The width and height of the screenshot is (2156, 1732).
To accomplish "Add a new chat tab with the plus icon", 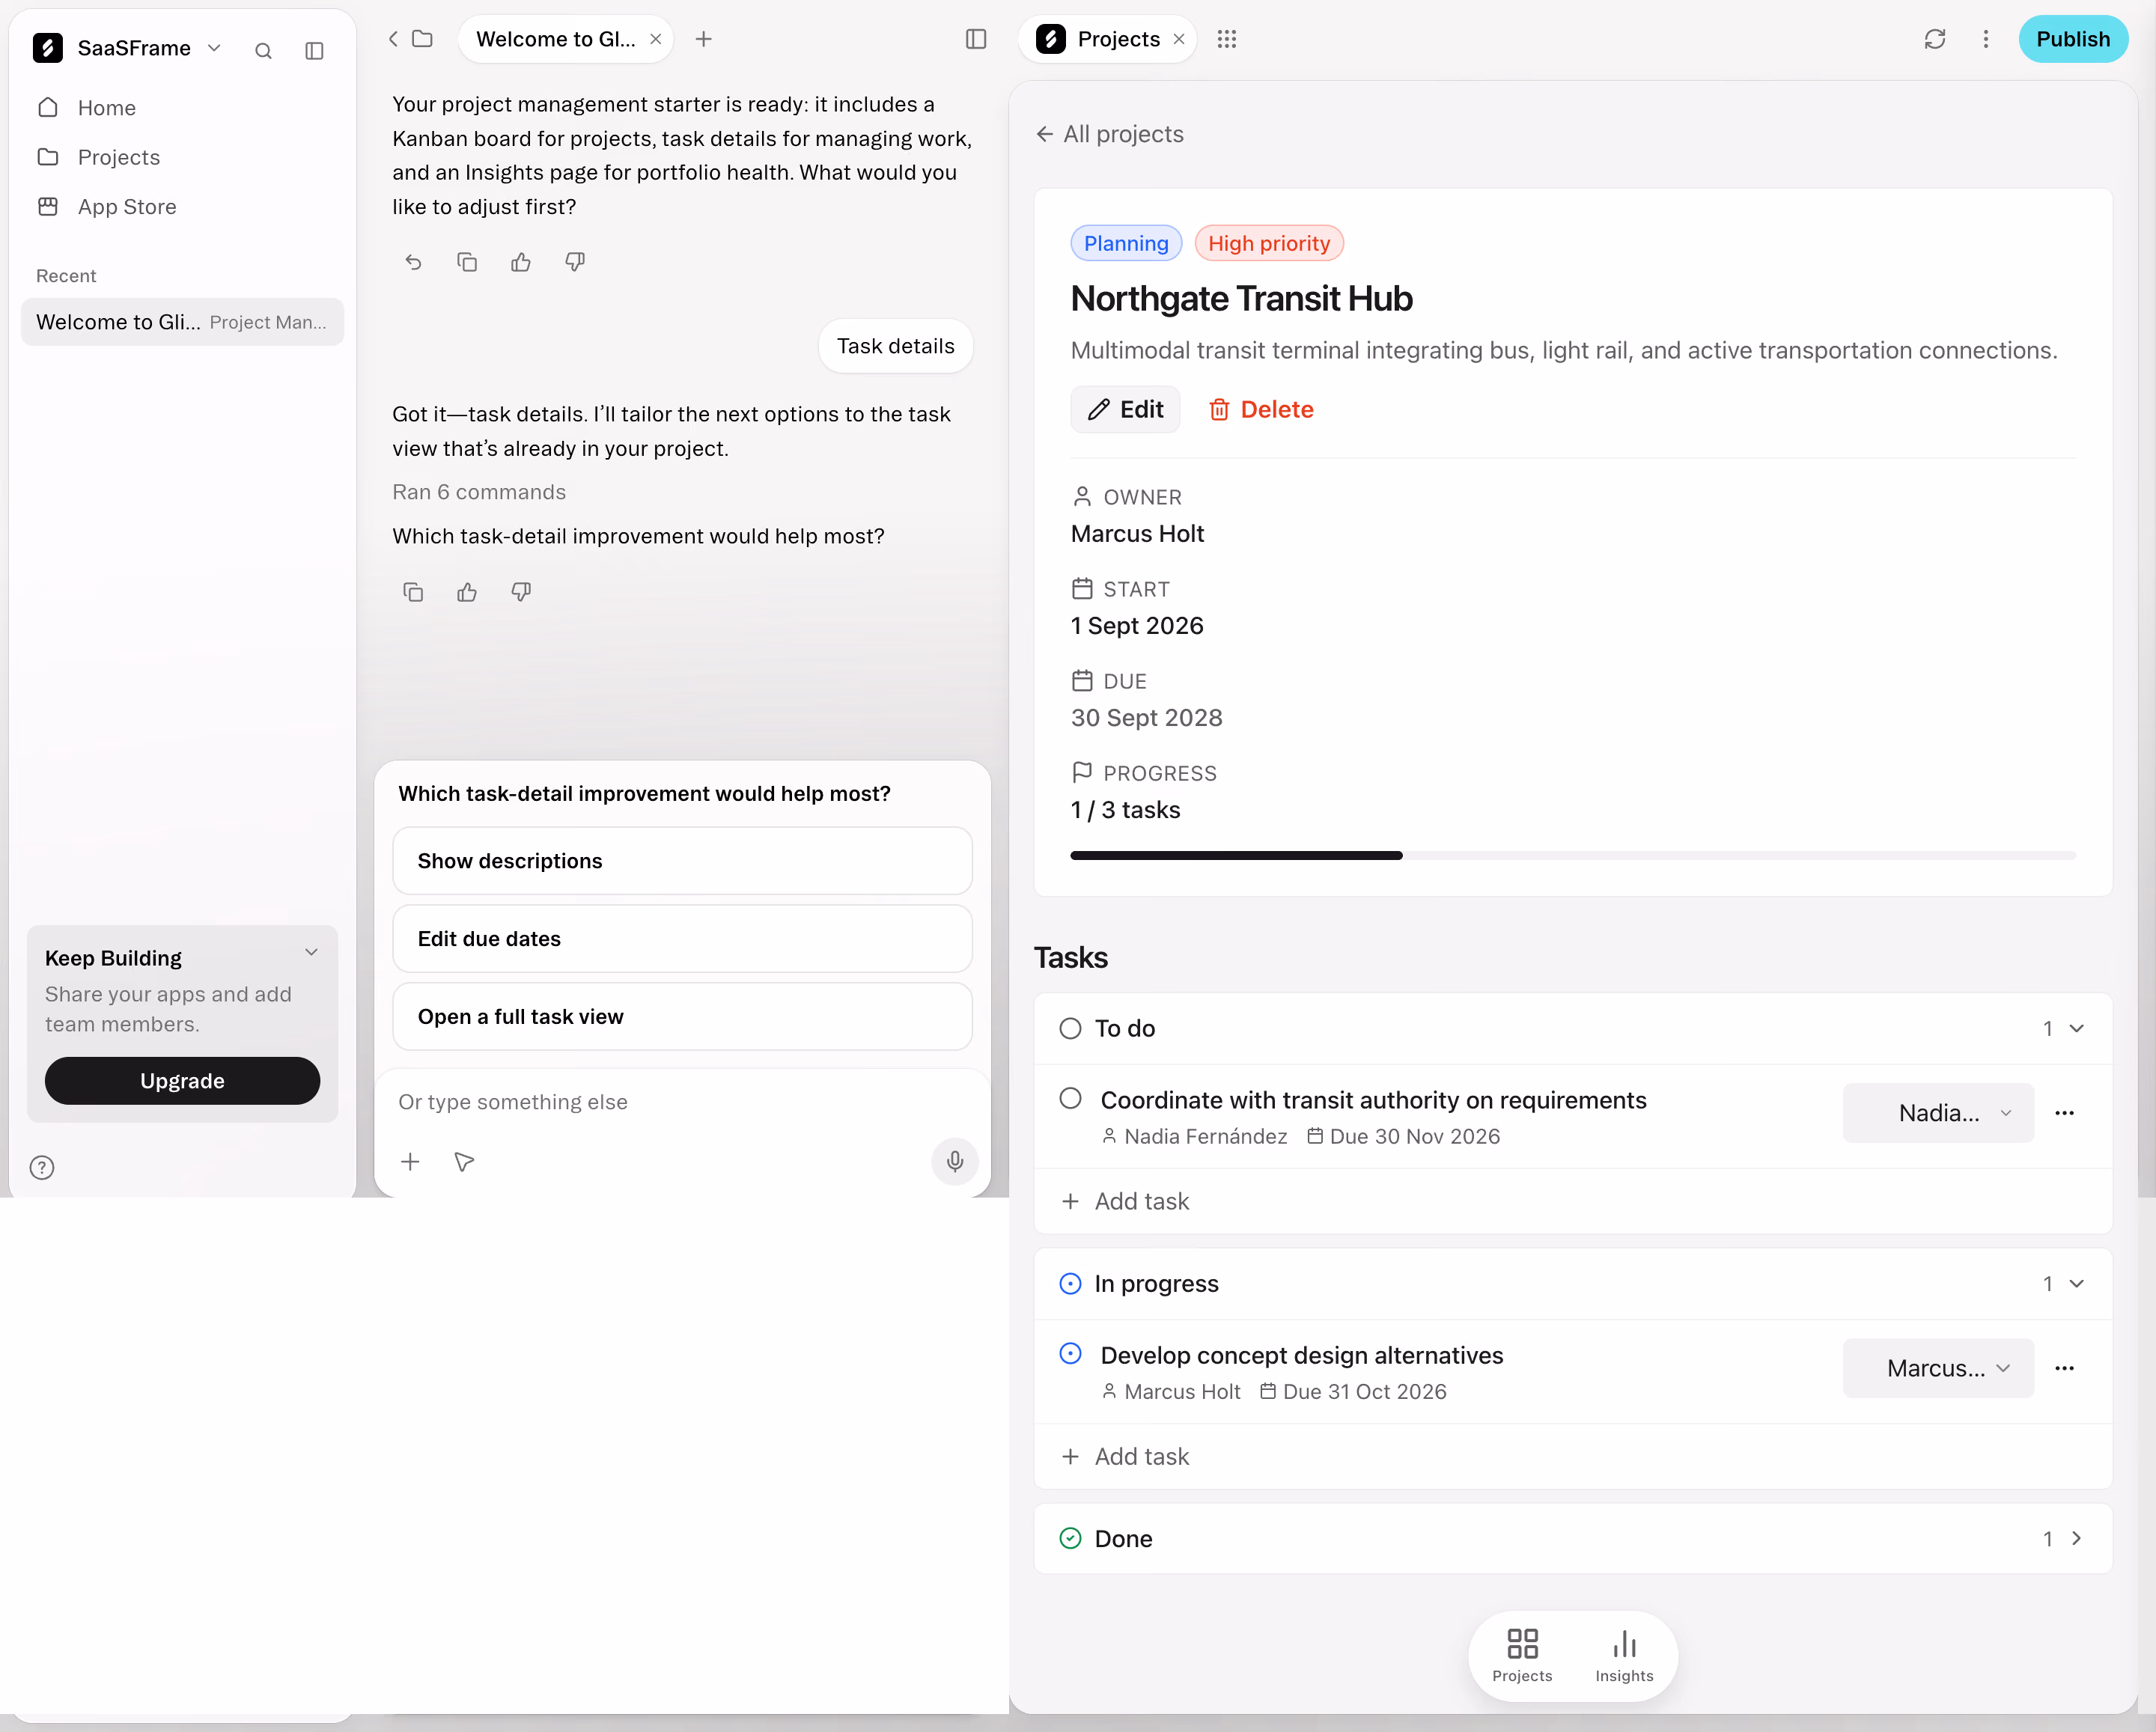I will point(703,39).
